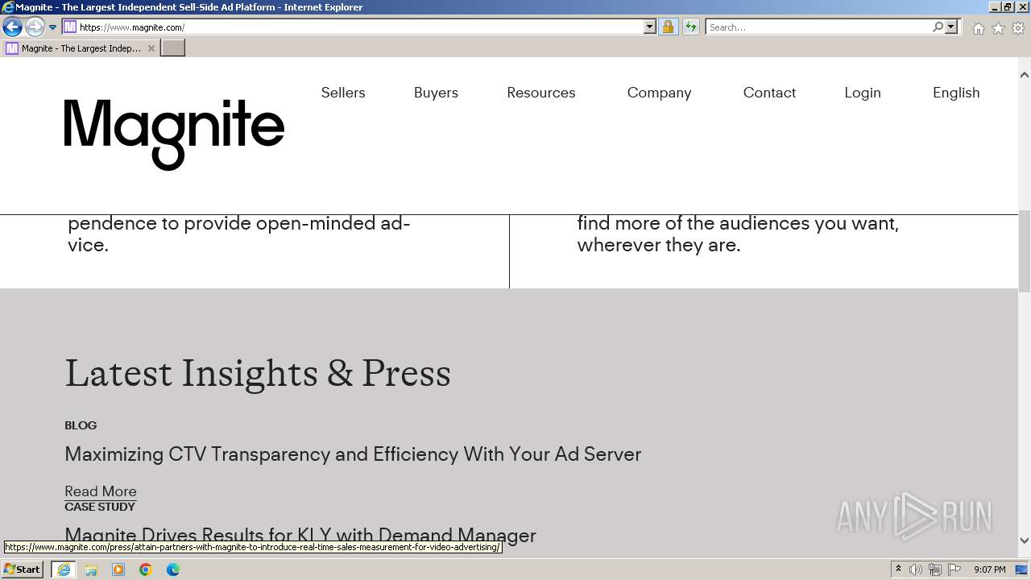Open the Buyers menu
Screen dimensions: 1031x580
(436, 93)
